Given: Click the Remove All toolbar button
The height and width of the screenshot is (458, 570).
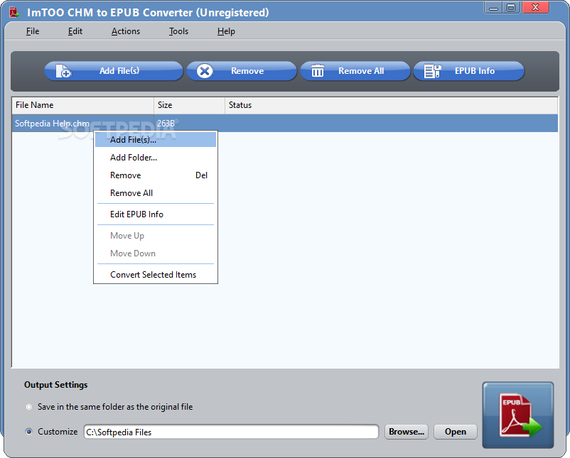Looking at the screenshot, I should [x=355, y=71].
